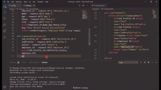
Task: Open the Go menu
Action: [x=30, y=2]
